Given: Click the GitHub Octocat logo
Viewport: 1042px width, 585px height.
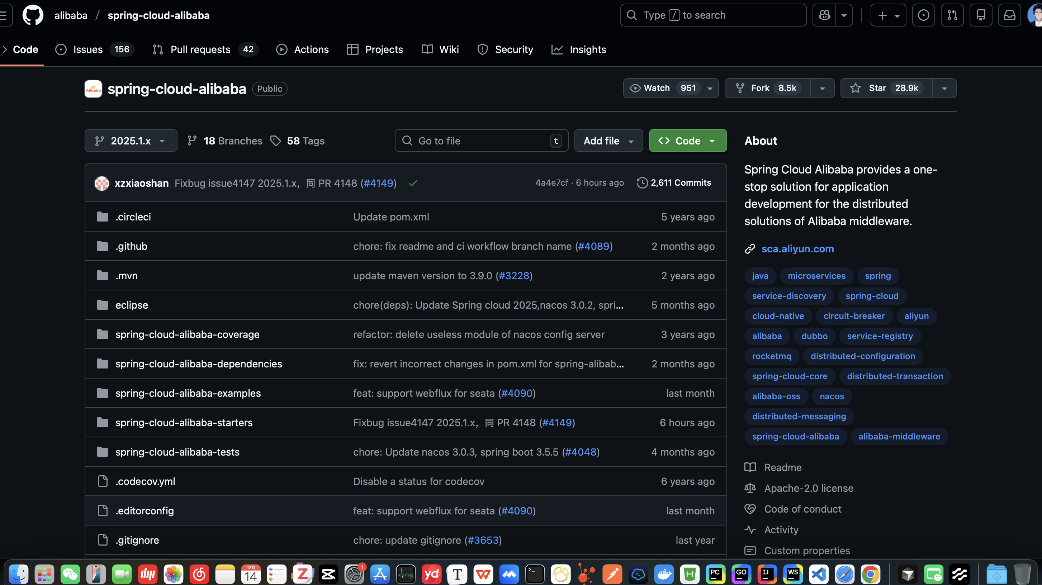Looking at the screenshot, I should click(32, 15).
